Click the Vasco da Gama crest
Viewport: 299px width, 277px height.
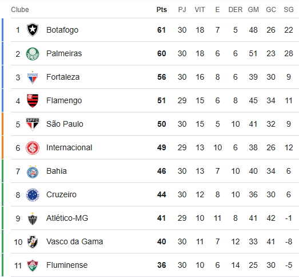click(33, 242)
